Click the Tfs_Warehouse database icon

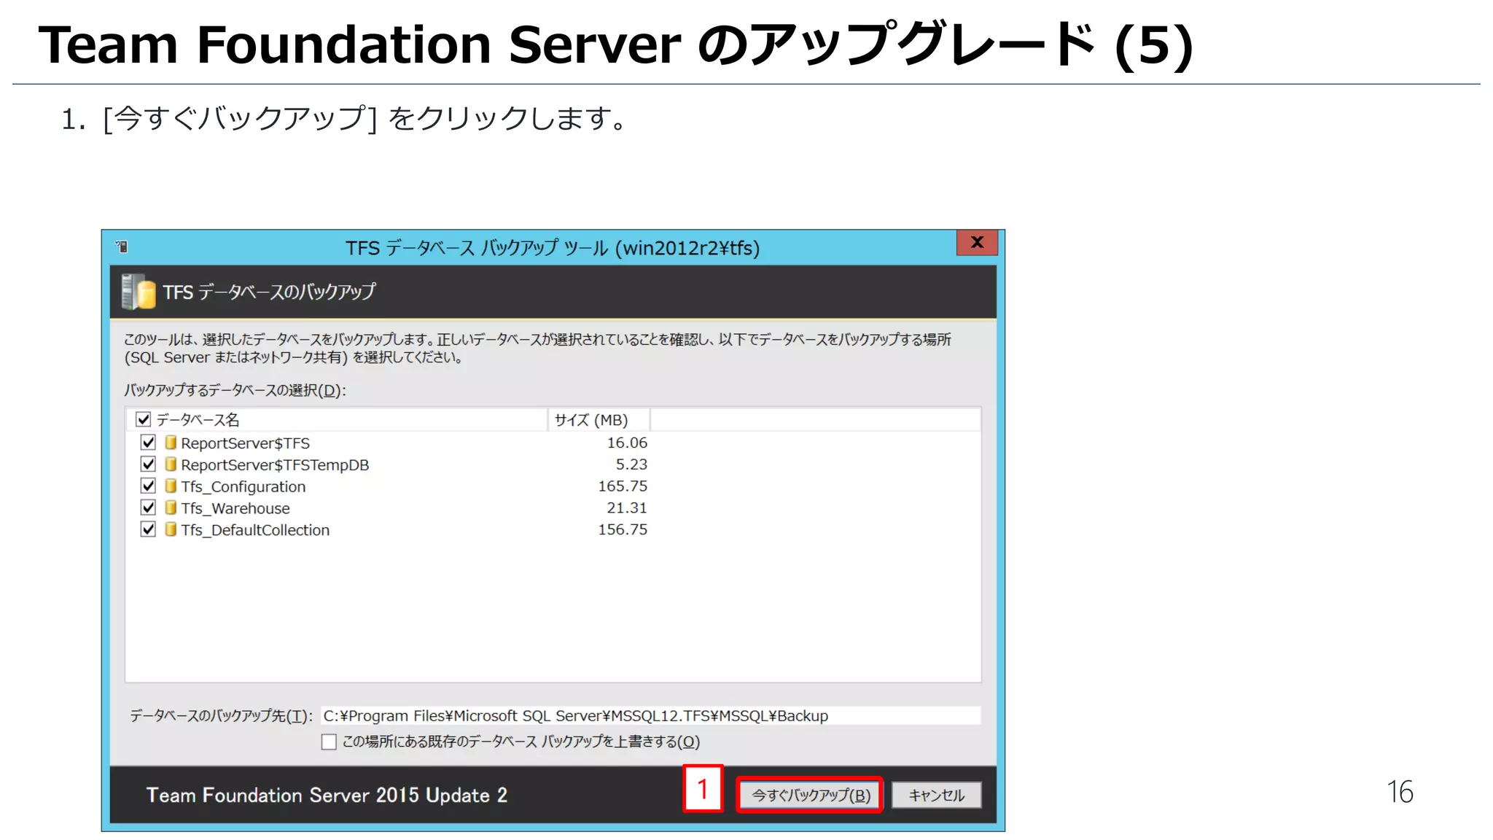point(171,507)
